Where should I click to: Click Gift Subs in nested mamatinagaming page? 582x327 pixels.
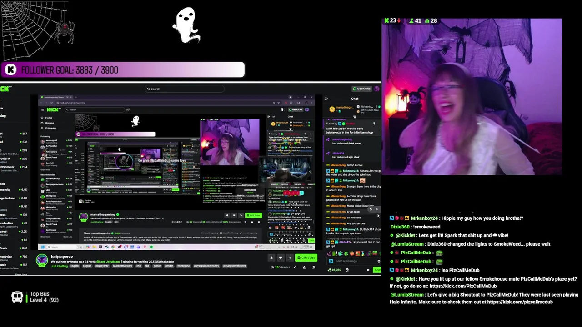(x=253, y=215)
